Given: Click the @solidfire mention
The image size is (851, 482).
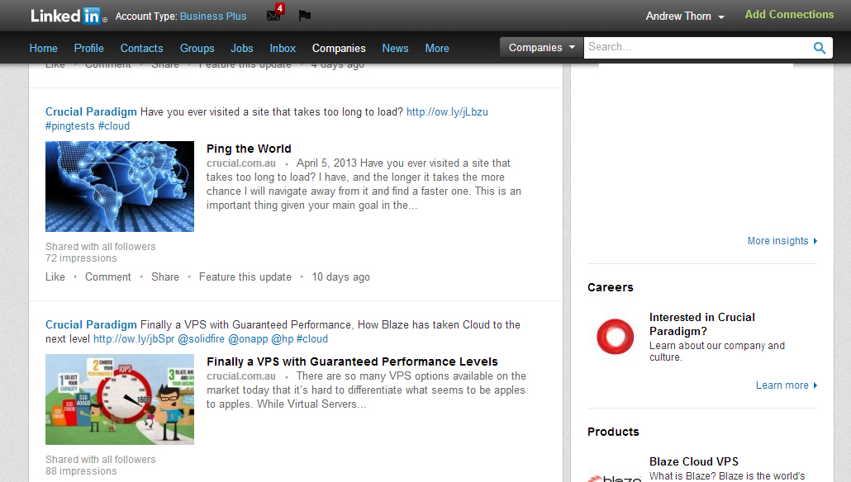Looking at the screenshot, I should [x=202, y=339].
